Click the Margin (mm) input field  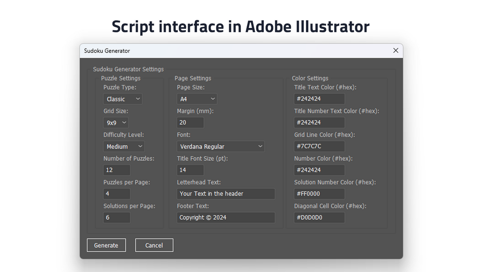coord(190,123)
